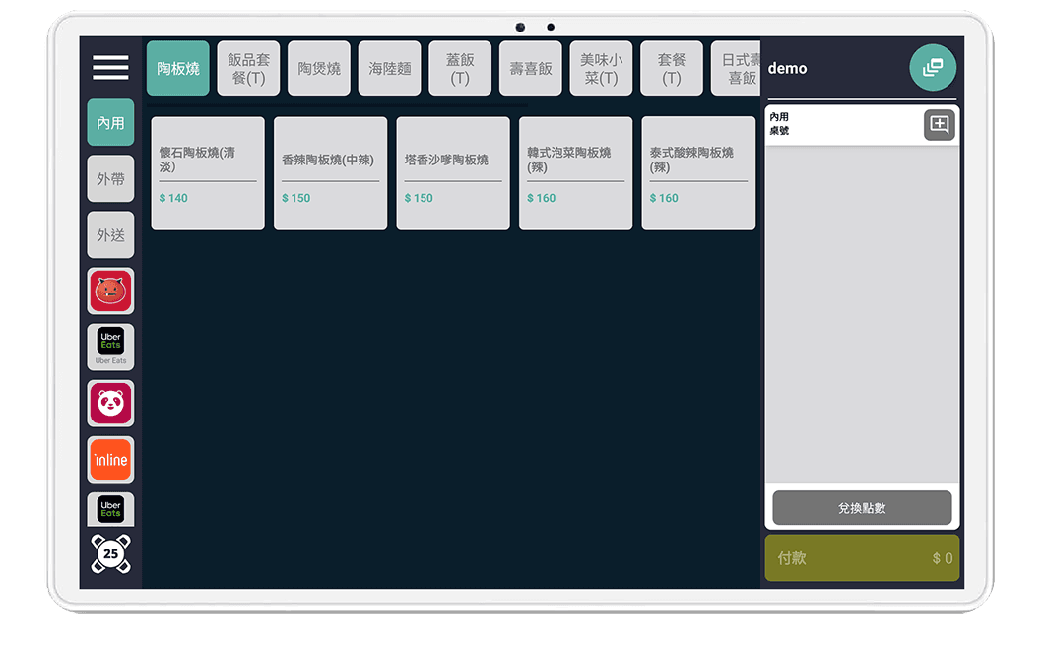The width and height of the screenshot is (1046, 646).
Task: Open the 壽喜飯 category tab
Action: tap(531, 69)
